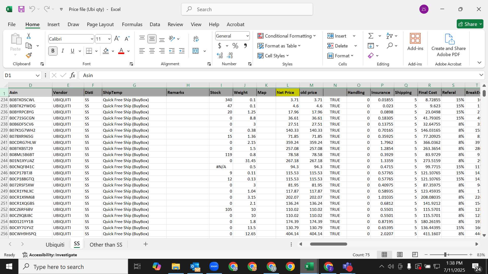Switch to the Insert ribbon tab
Image resolution: width=488 pixels, height=274 pixels.
click(x=53, y=24)
